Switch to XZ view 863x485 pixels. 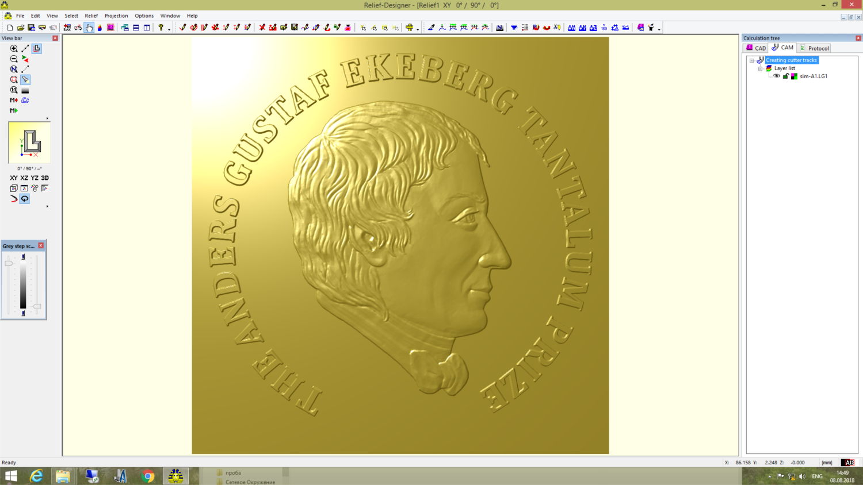point(24,178)
